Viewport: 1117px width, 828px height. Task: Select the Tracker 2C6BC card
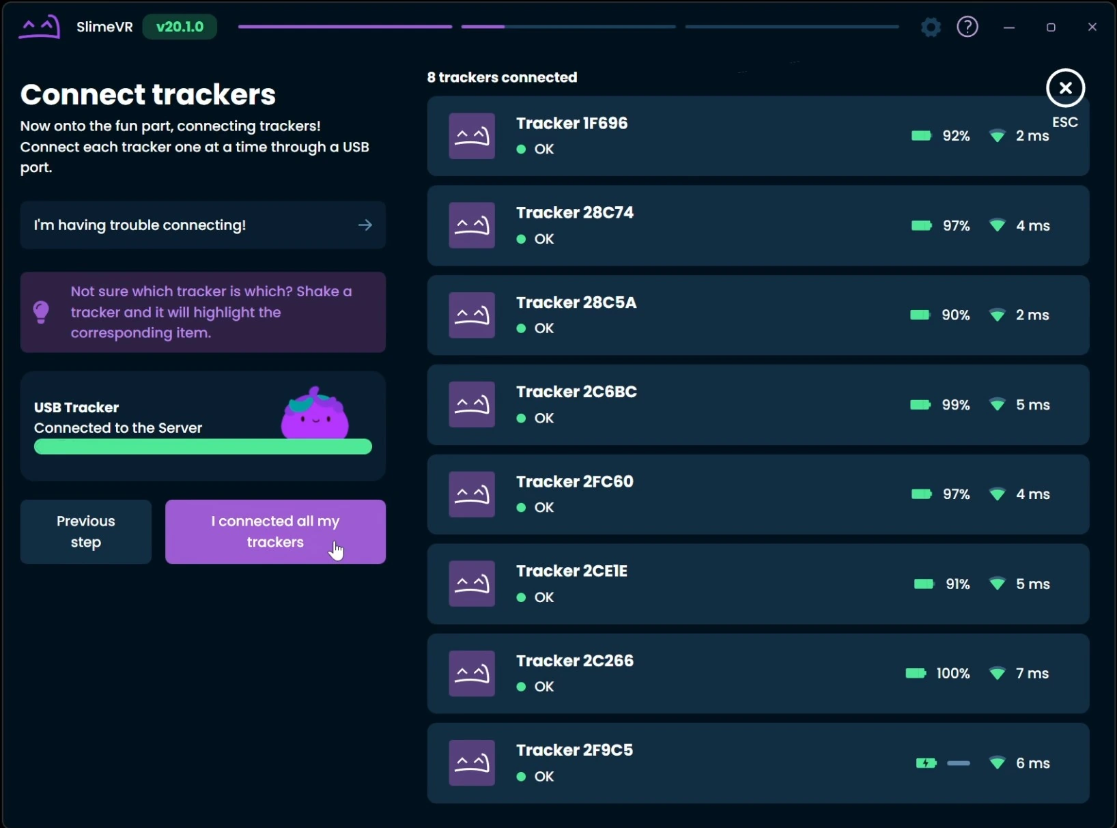coord(758,405)
